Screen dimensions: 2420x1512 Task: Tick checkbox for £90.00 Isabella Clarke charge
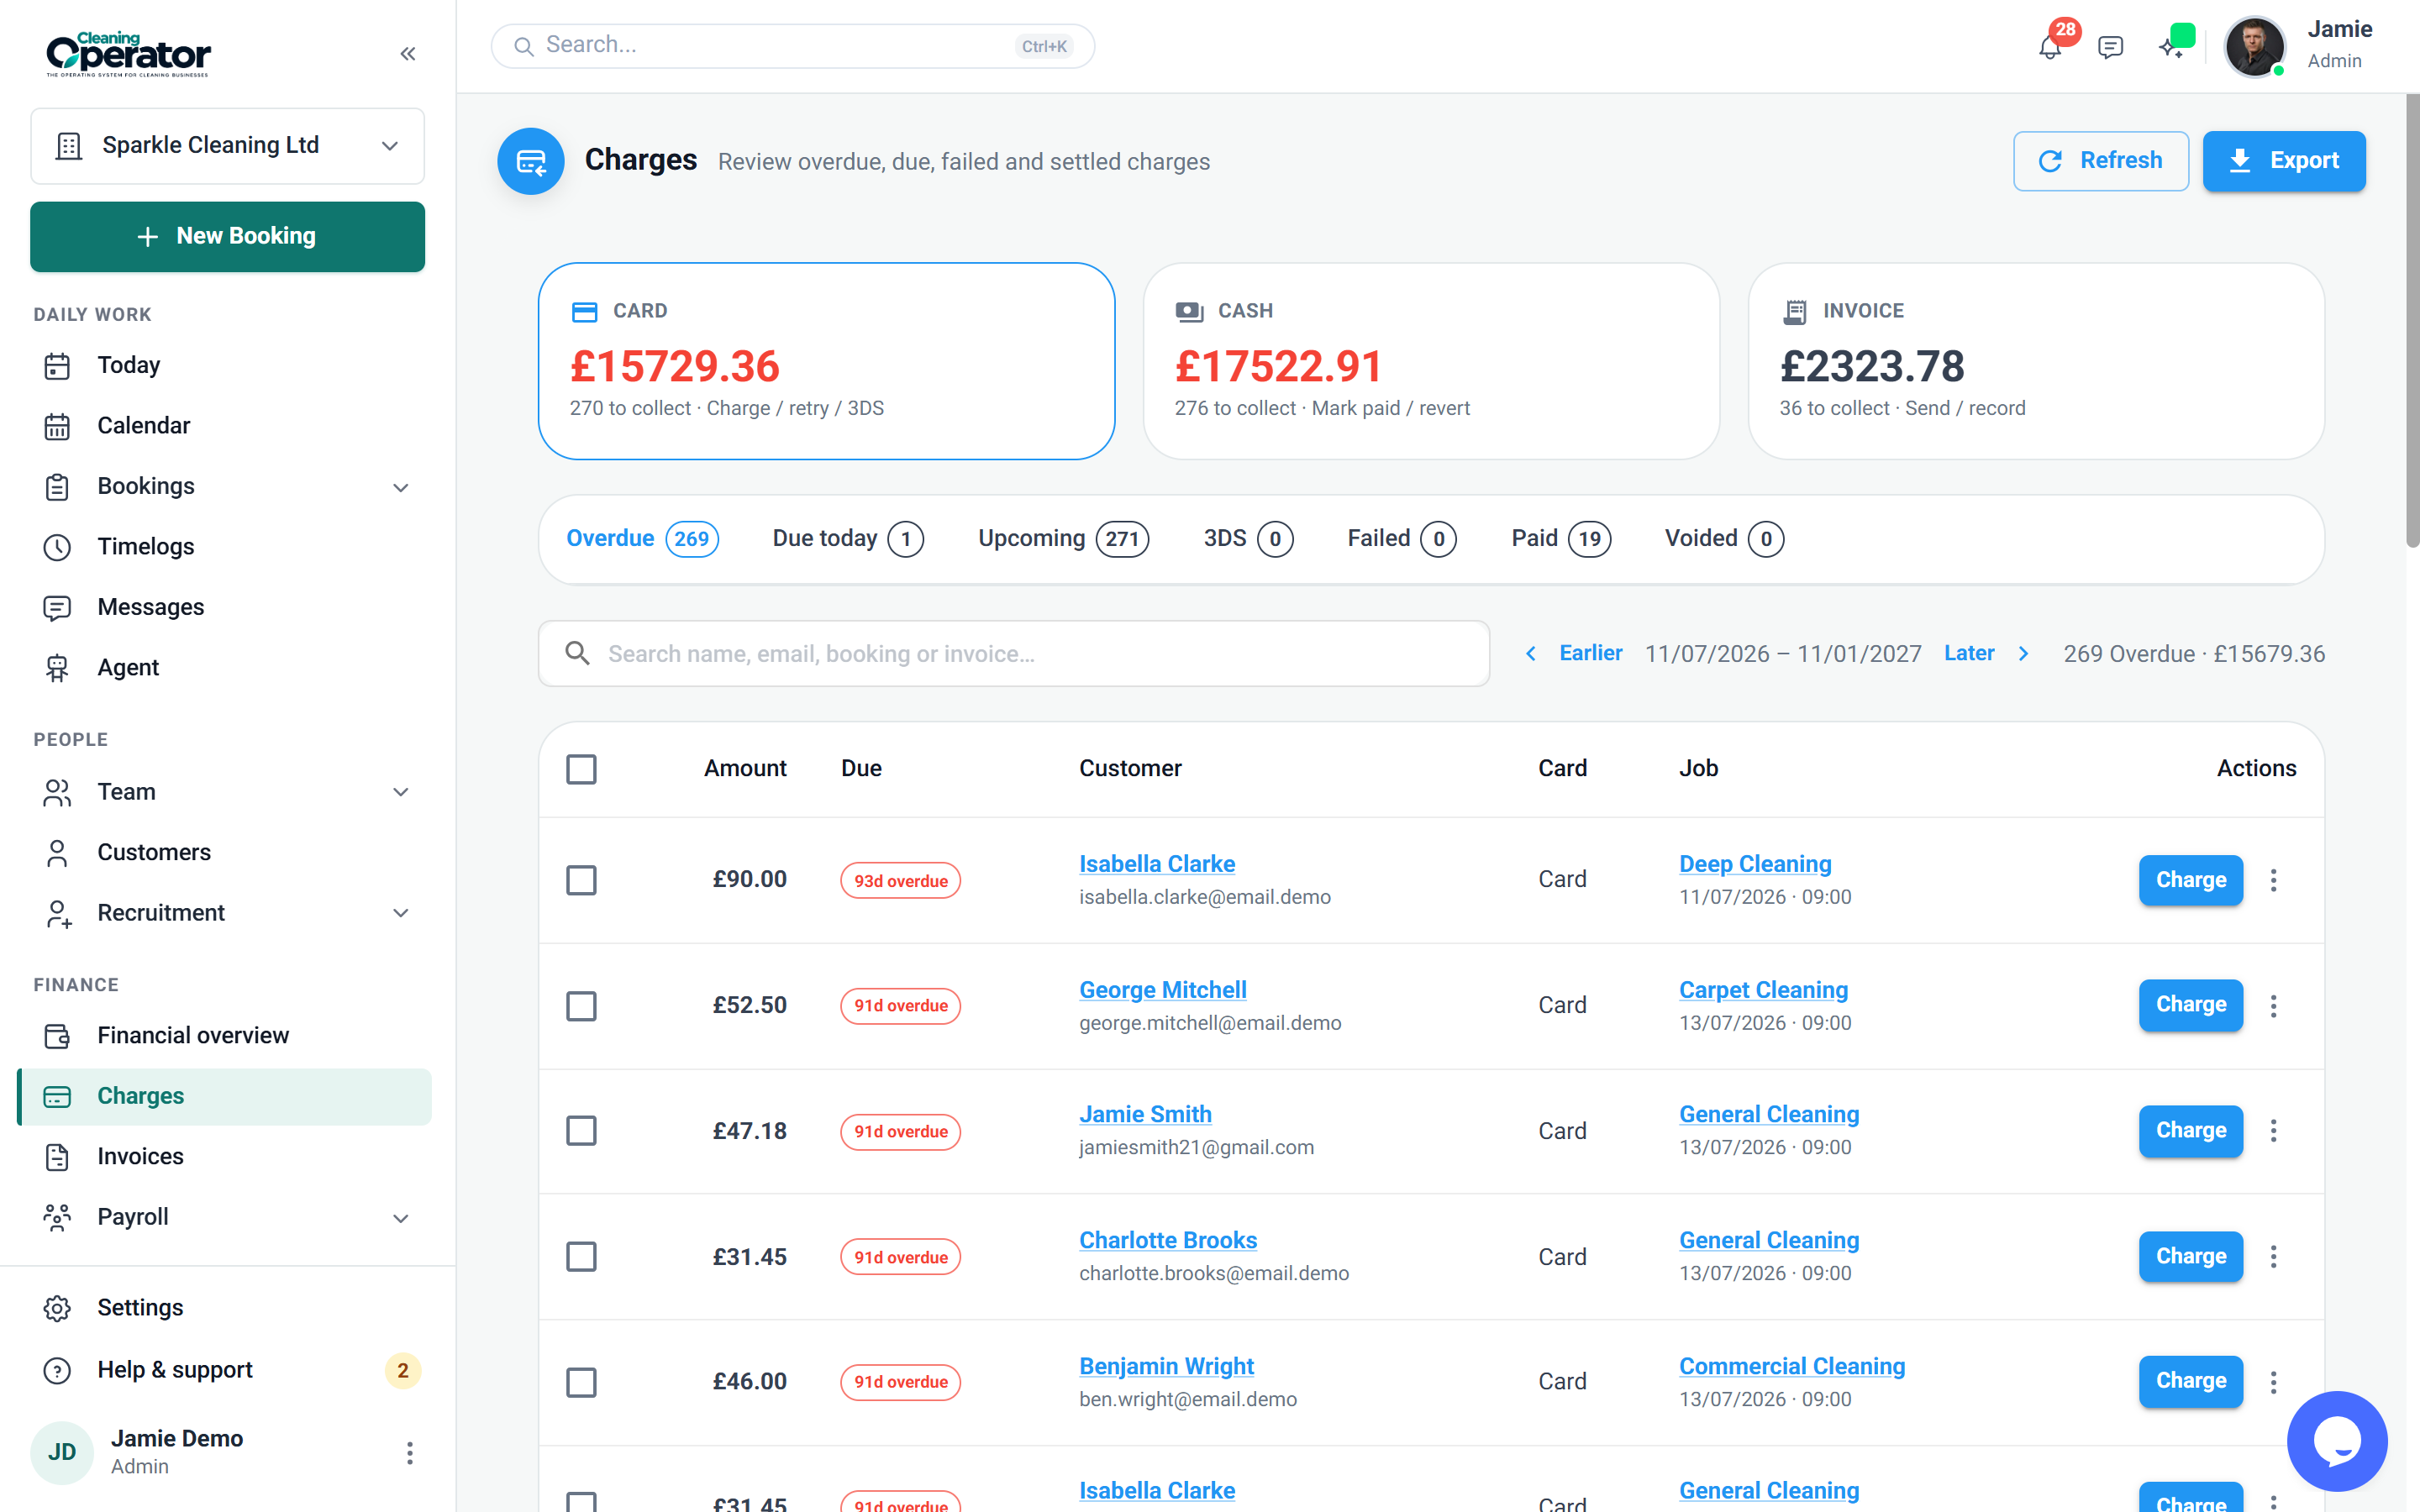click(x=581, y=880)
